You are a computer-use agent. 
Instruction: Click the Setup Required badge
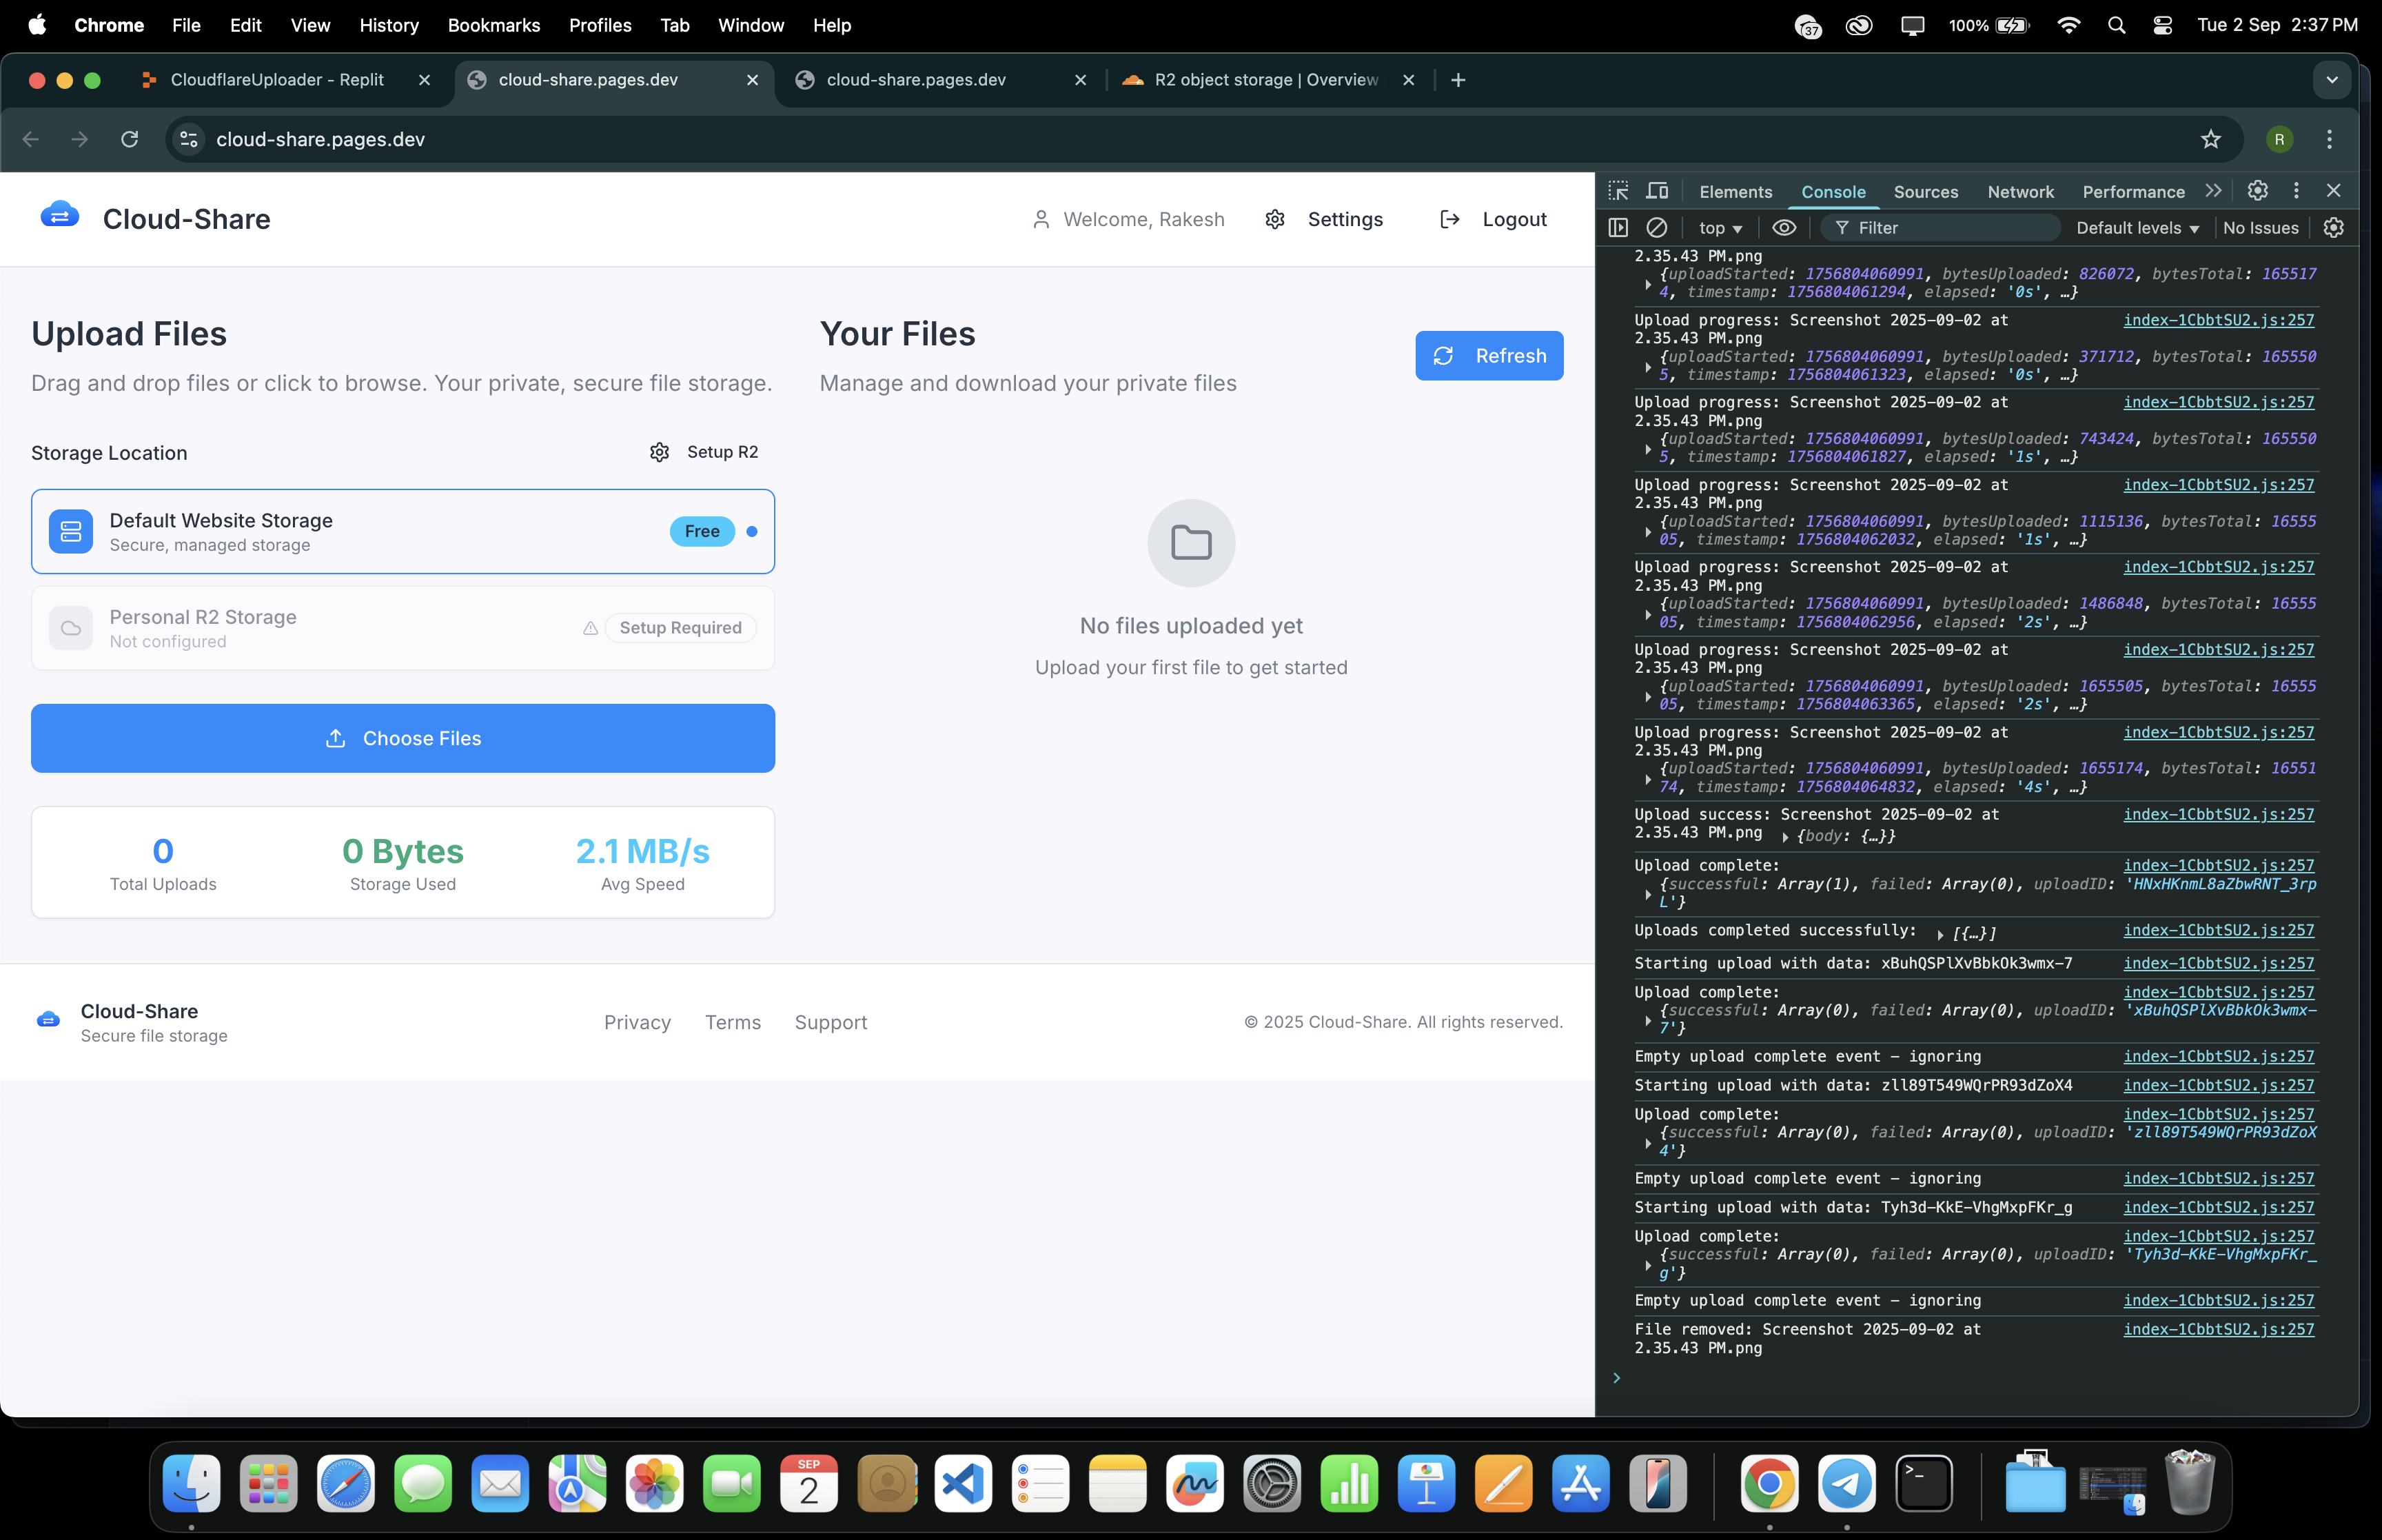pos(681,628)
